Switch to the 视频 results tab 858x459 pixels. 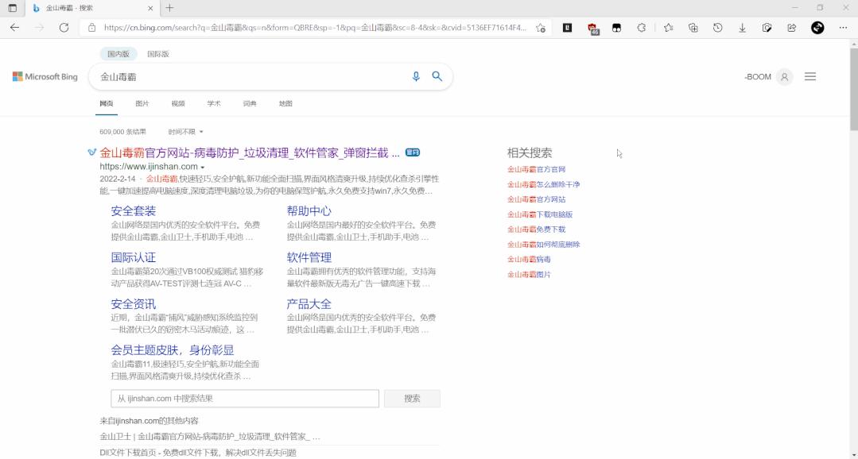(x=178, y=104)
